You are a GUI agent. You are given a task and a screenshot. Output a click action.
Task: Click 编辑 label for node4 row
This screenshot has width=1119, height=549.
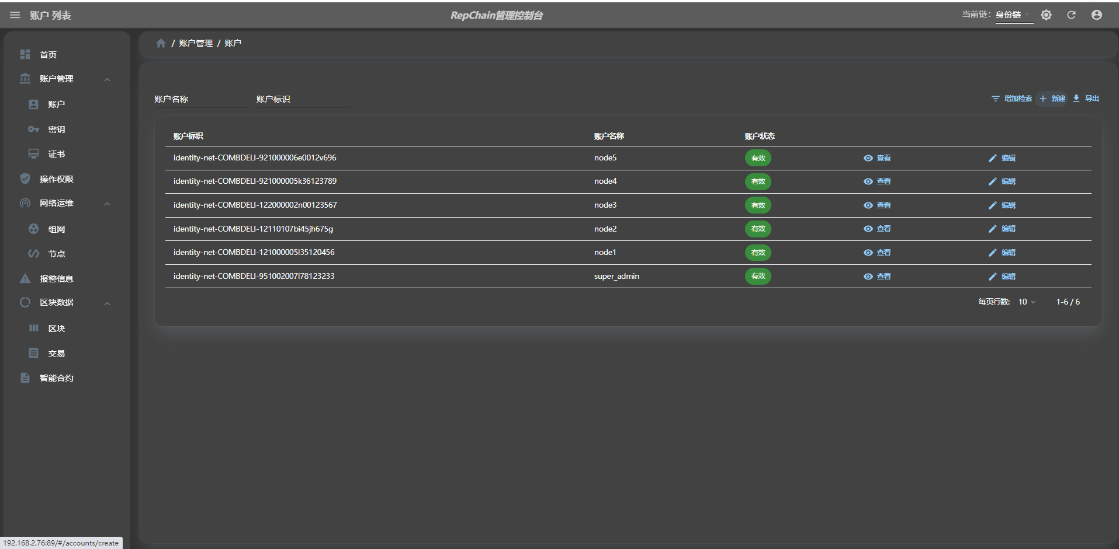click(1009, 181)
